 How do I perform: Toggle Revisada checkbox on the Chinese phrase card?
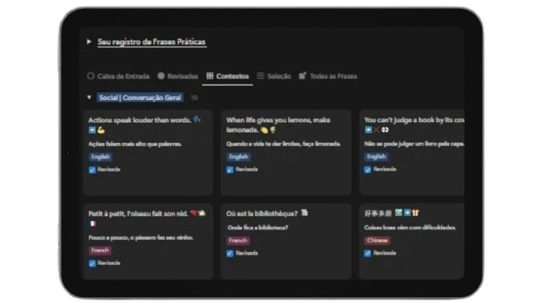pyautogui.click(x=367, y=253)
